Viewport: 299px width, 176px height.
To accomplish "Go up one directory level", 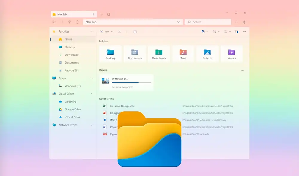I will pos(69,22).
